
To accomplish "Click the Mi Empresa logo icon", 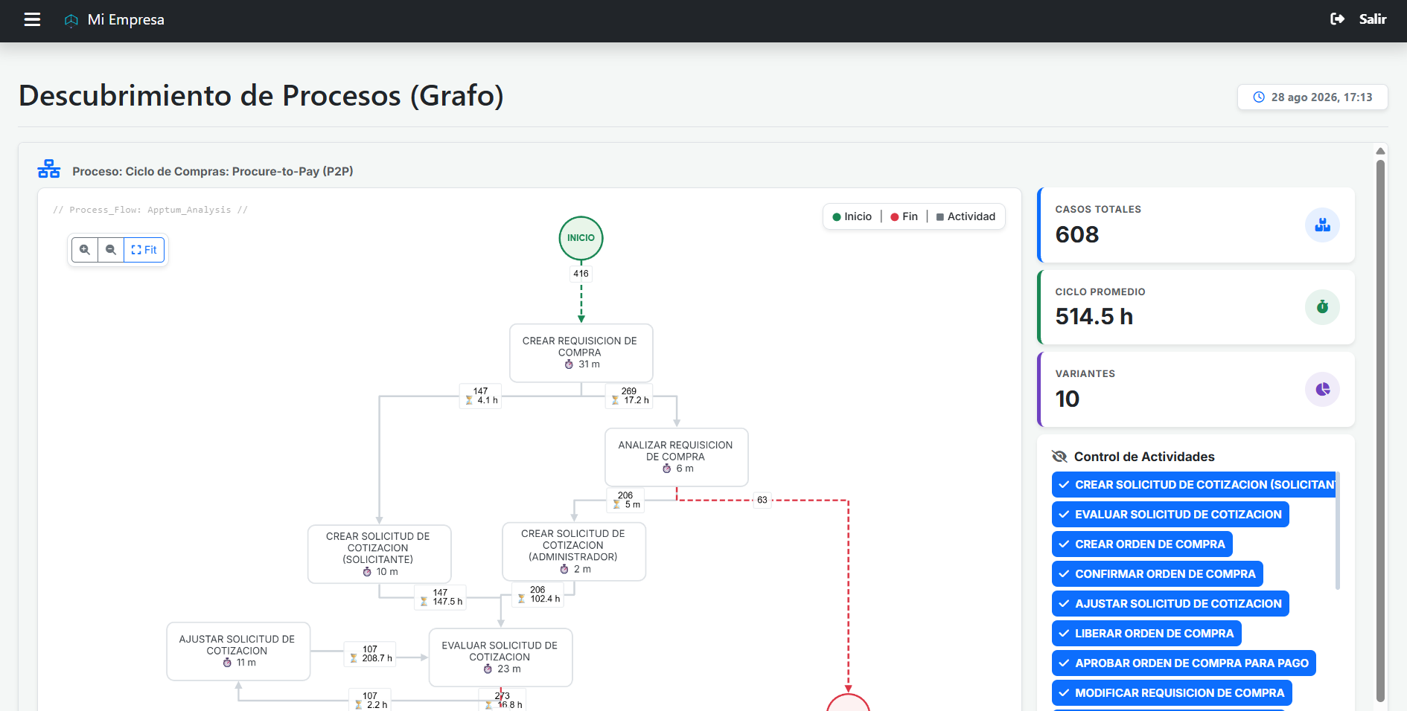I will coord(71,20).
